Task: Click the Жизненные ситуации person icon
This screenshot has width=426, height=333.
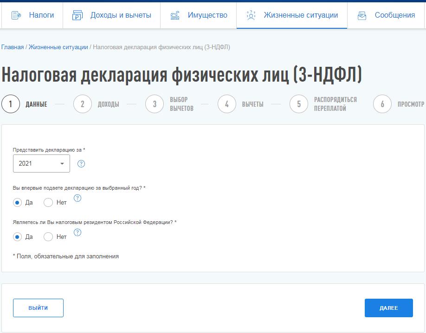Action: pos(251,15)
